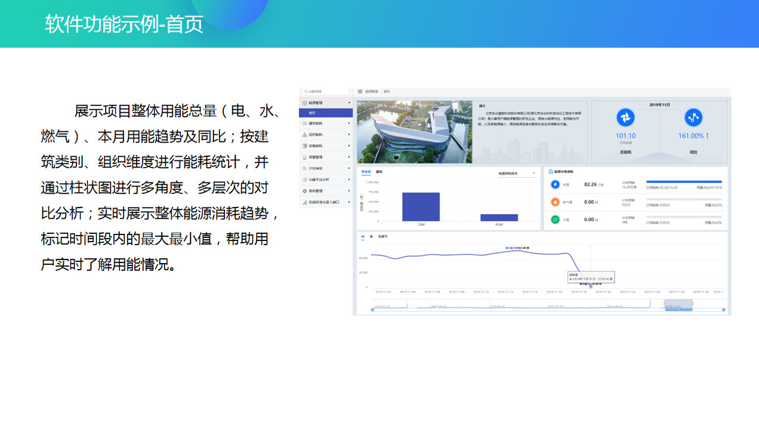Click the orange flame gas icon
The width and height of the screenshot is (759, 427).
(x=555, y=202)
